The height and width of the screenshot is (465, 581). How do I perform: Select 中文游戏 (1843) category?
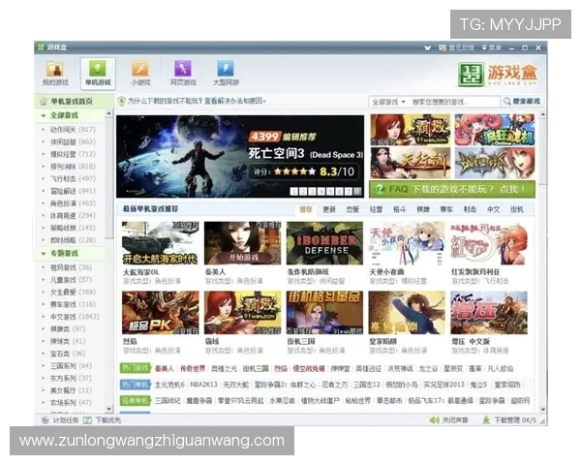tap(75, 317)
